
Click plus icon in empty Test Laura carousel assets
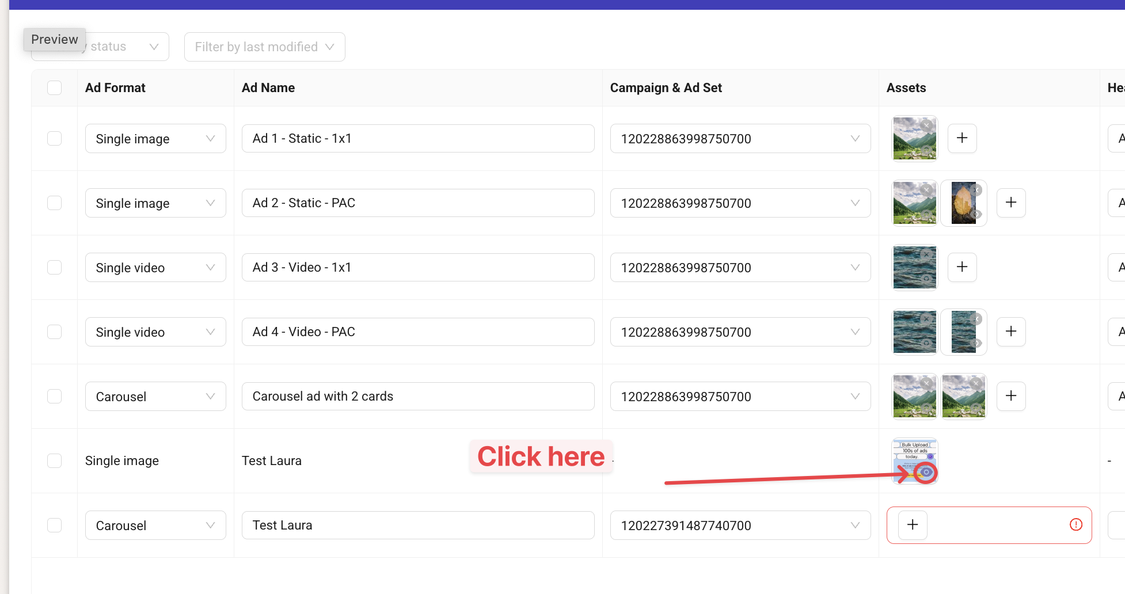coord(913,525)
